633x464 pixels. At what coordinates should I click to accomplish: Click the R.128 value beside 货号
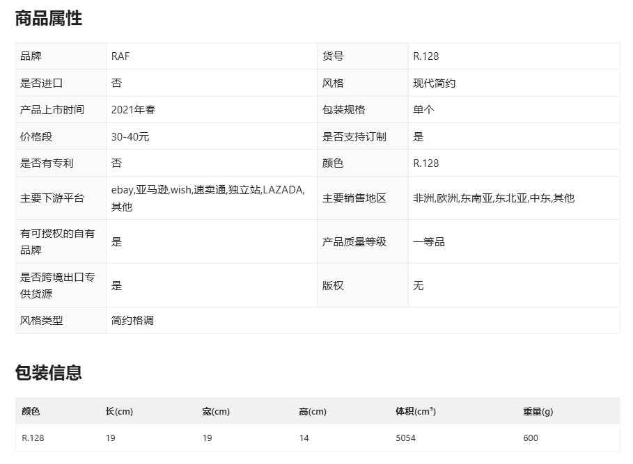[x=426, y=56]
